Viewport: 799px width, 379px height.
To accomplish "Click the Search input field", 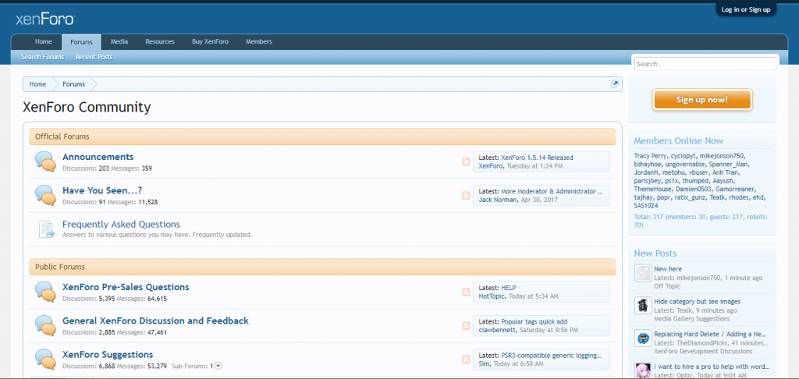I will click(705, 64).
